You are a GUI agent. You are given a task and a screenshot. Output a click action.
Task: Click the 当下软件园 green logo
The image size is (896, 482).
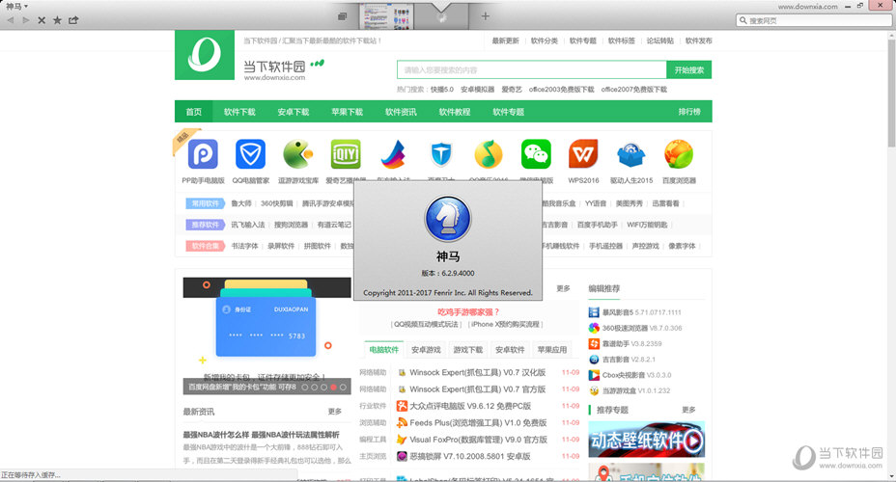(205, 55)
